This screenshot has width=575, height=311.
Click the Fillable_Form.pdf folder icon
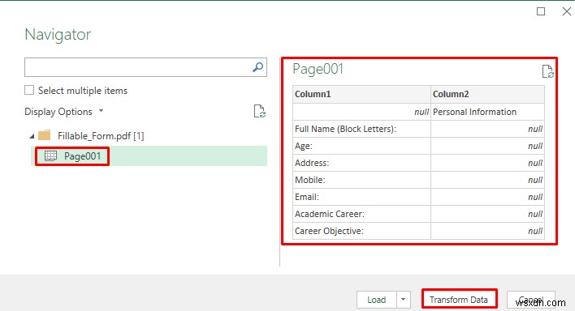(45, 135)
